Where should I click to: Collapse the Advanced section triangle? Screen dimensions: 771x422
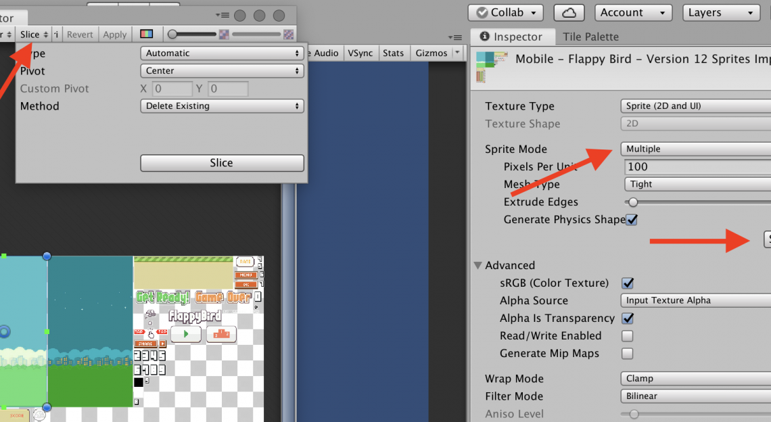pos(478,266)
